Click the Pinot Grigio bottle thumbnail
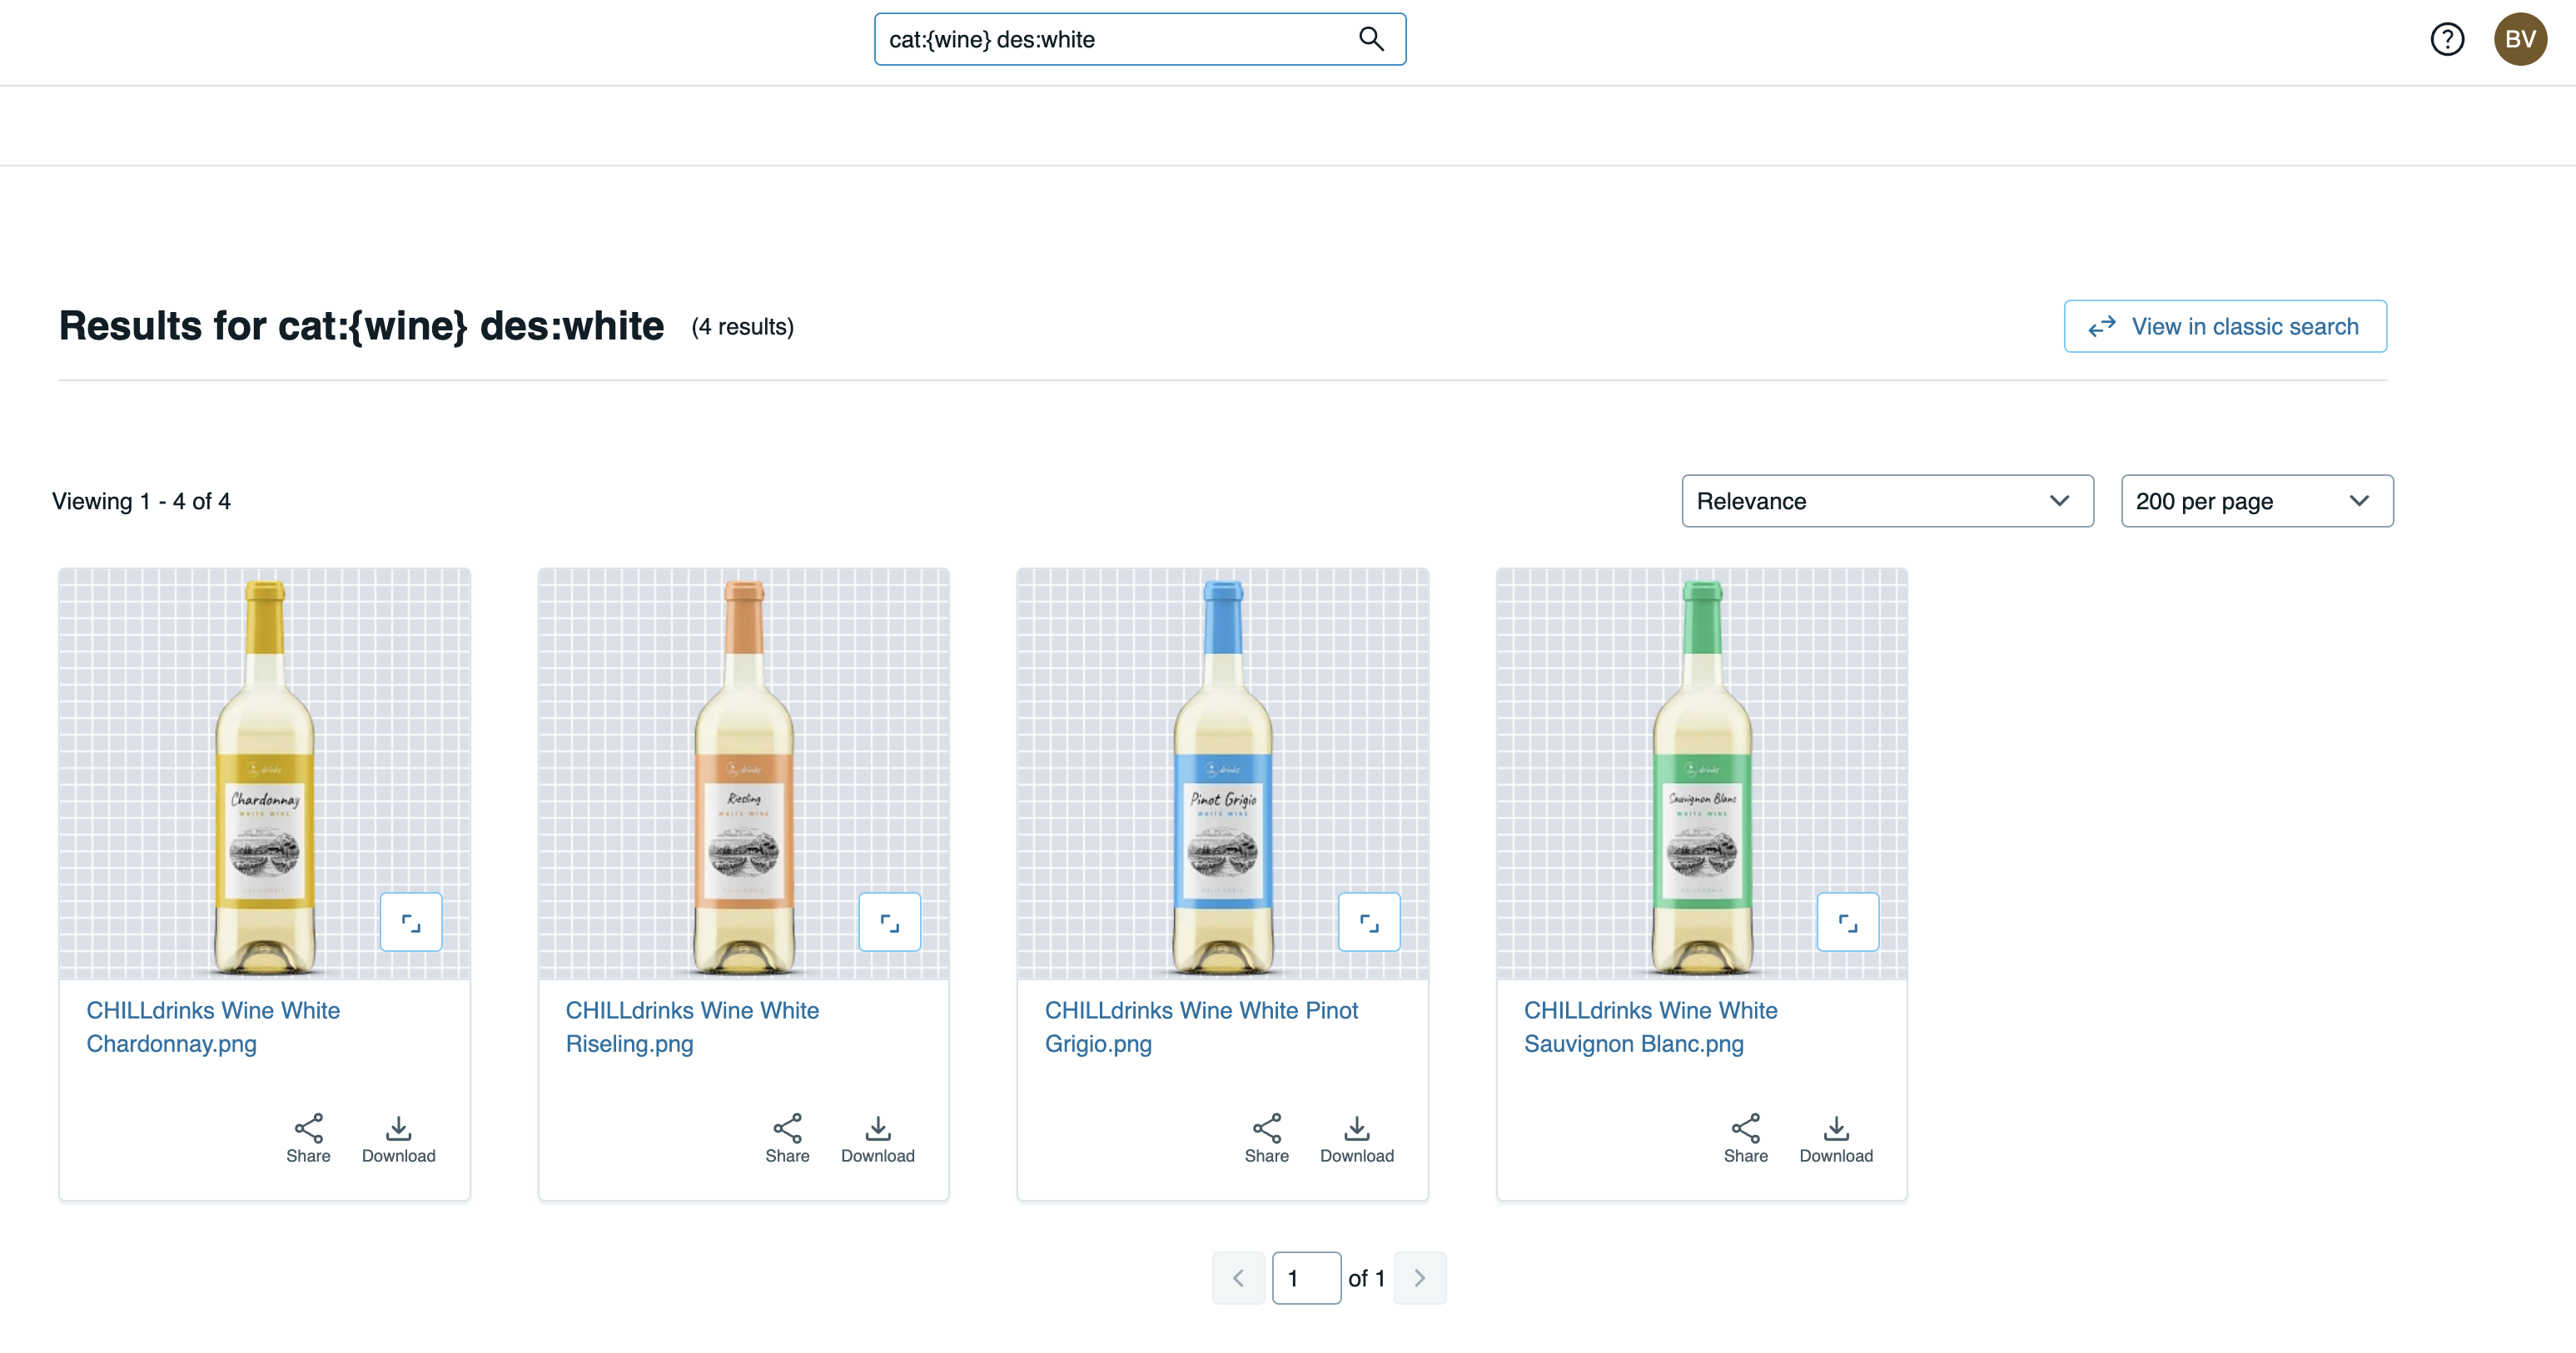Screen dimensions: 2576x1353 point(1222,773)
